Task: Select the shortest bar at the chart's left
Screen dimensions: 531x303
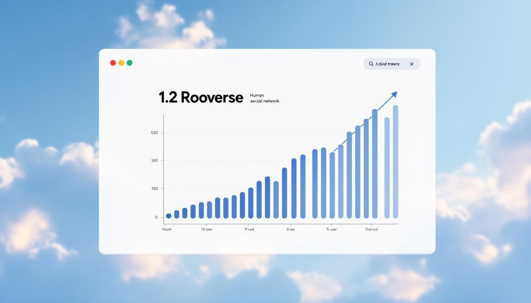Action: [168, 215]
